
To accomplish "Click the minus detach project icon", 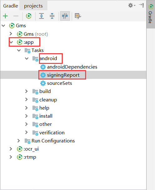I will 16,16.
